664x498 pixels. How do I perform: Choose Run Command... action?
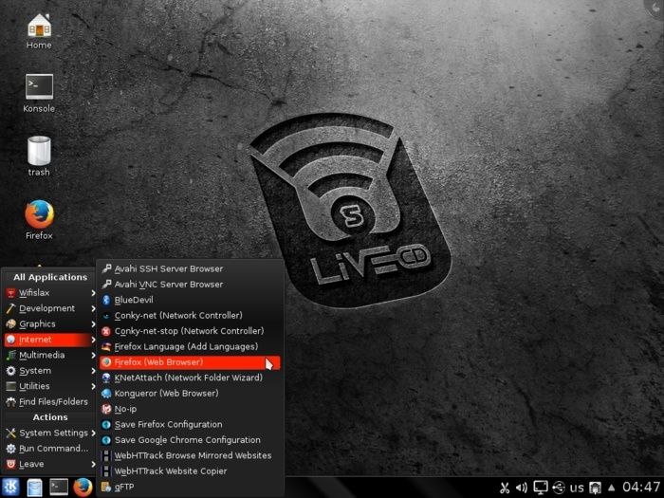(50, 449)
